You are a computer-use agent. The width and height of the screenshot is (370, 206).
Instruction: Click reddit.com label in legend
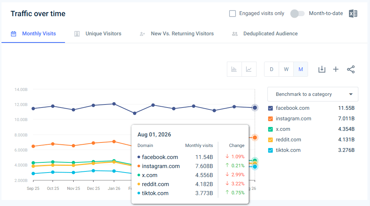pos(288,139)
